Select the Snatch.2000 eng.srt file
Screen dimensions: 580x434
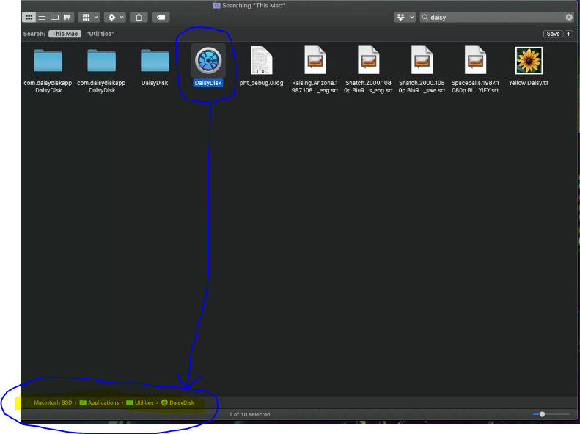point(368,60)
